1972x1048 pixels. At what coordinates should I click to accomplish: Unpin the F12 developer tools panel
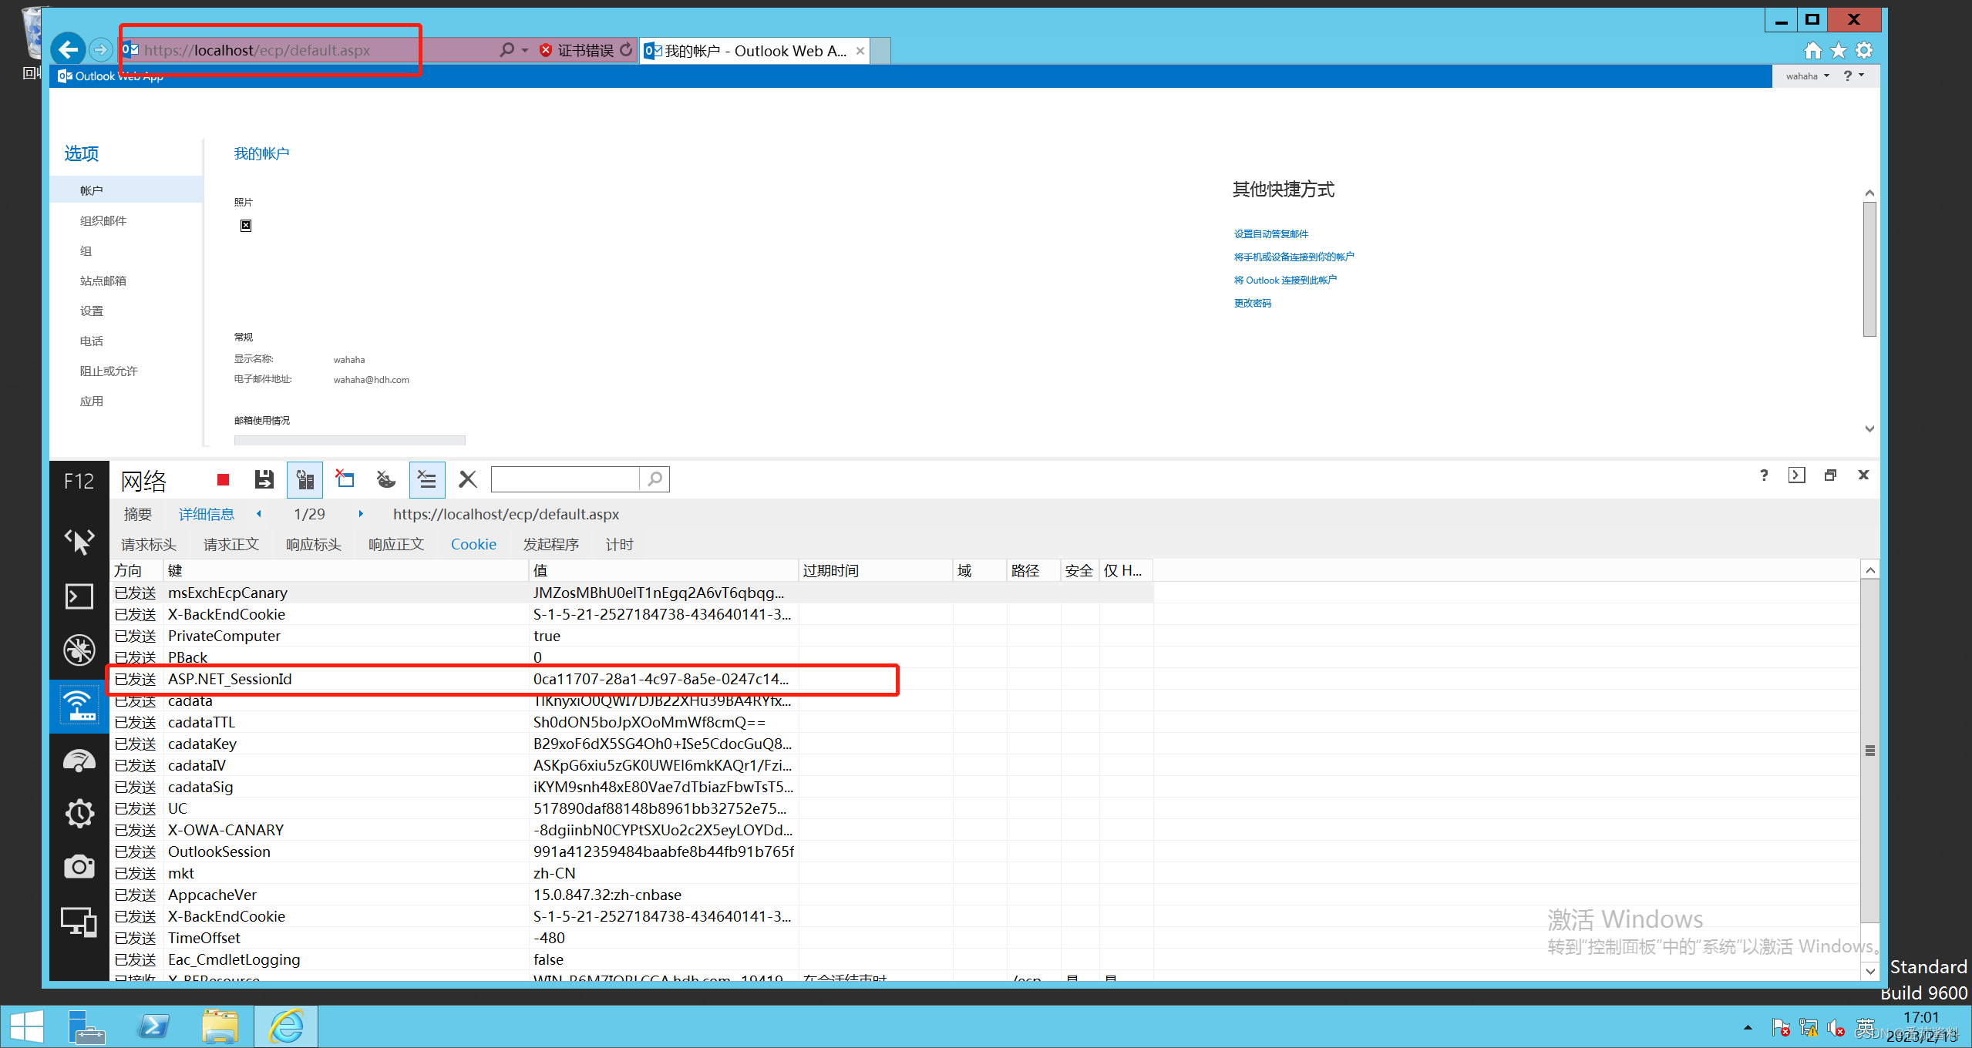[x=1830, y=475]
